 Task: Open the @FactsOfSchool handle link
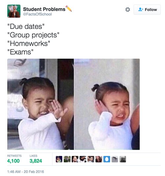tap(37, 14)
